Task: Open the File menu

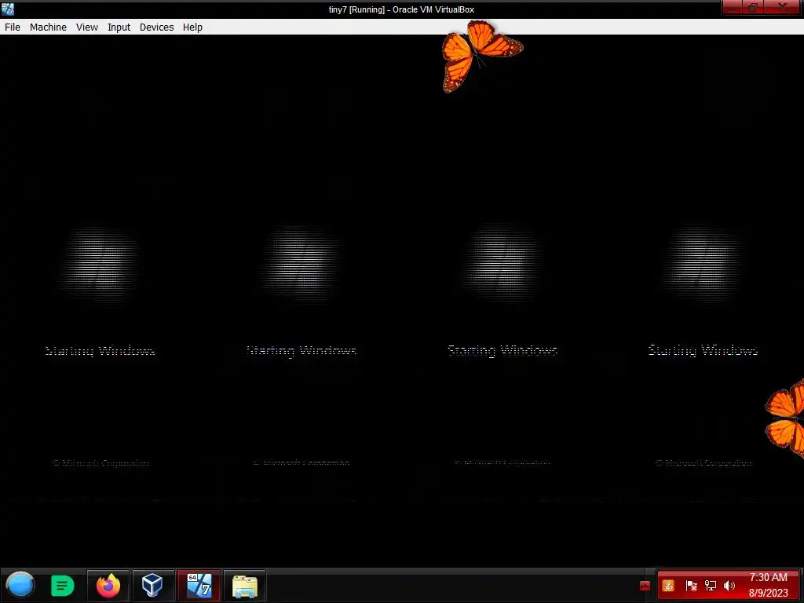Action: [x=13, y=27]
